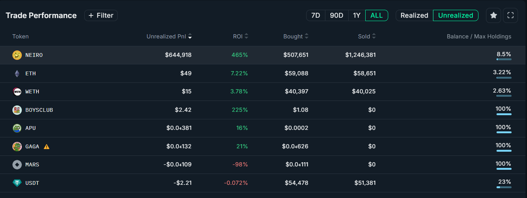This screenshot has width=527, height=198.
Task: Click the BOYSCLUB token icon
Action: point(17,110)
